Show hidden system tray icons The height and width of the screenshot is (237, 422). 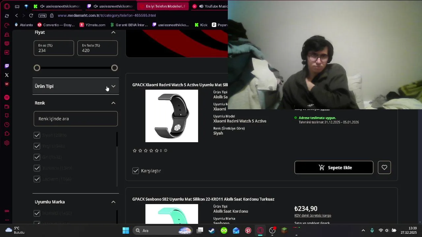363,230
